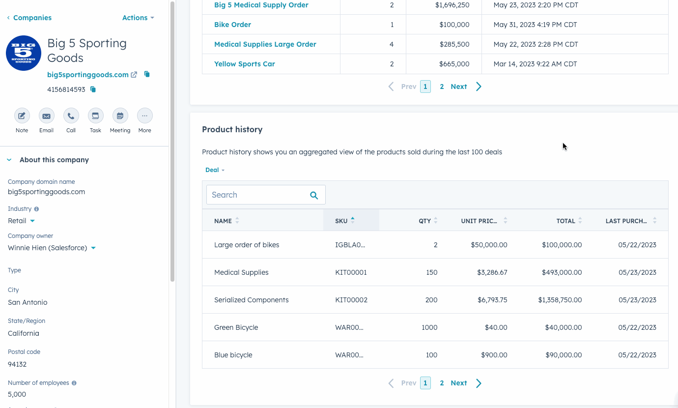Click the $493,000.00 total cell
The height and width of the screenshot is (408, 678).
coord(562,272)
